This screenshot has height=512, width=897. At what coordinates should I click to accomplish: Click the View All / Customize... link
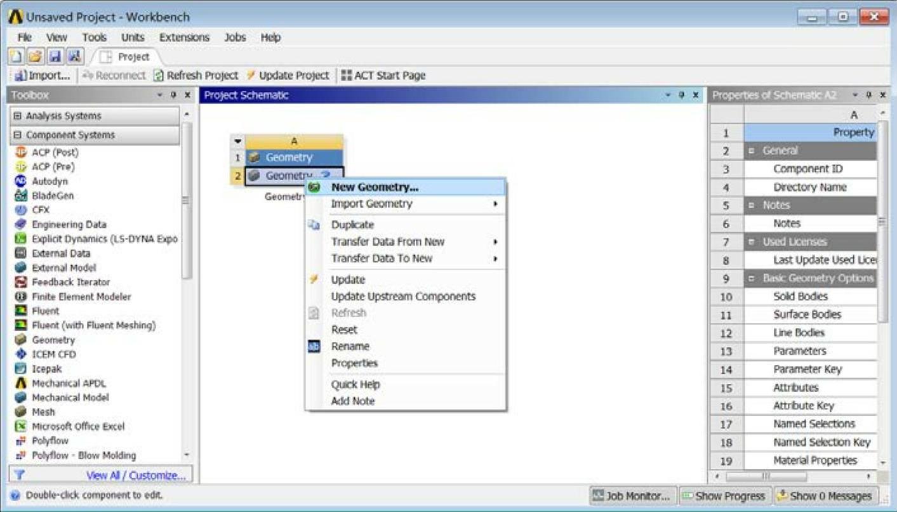(x=136, y=475)
